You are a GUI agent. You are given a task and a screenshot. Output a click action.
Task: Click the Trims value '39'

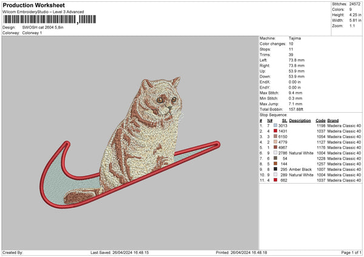point(291,55)
